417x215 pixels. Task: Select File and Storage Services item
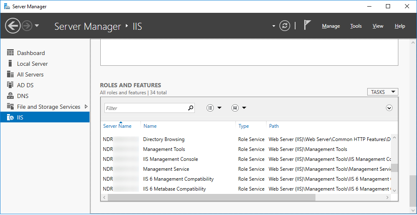(45, 107)
